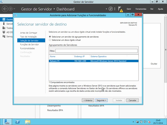
Task: Click the < Anterior button
Action: click(x=88, y=100)
